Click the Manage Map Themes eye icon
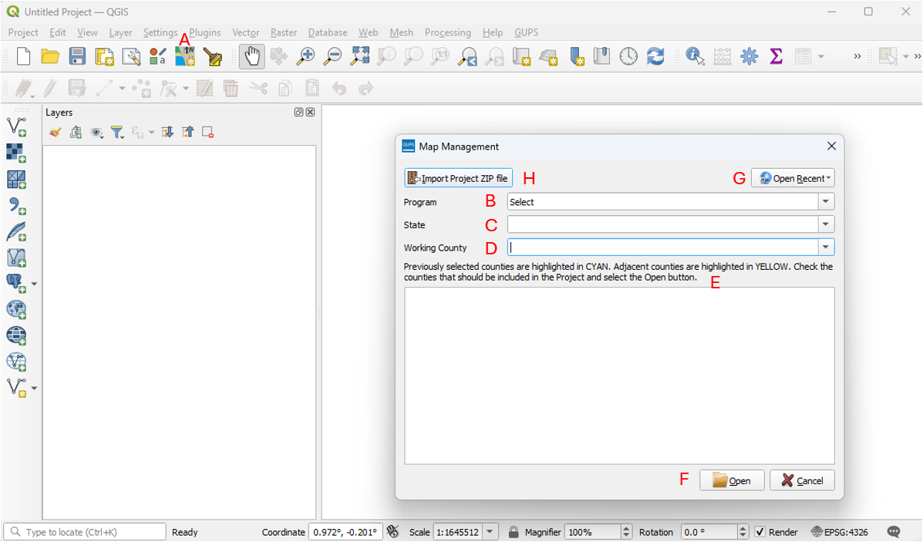The height and width of the screenshot is (542, 923). [x=96, y=133]
